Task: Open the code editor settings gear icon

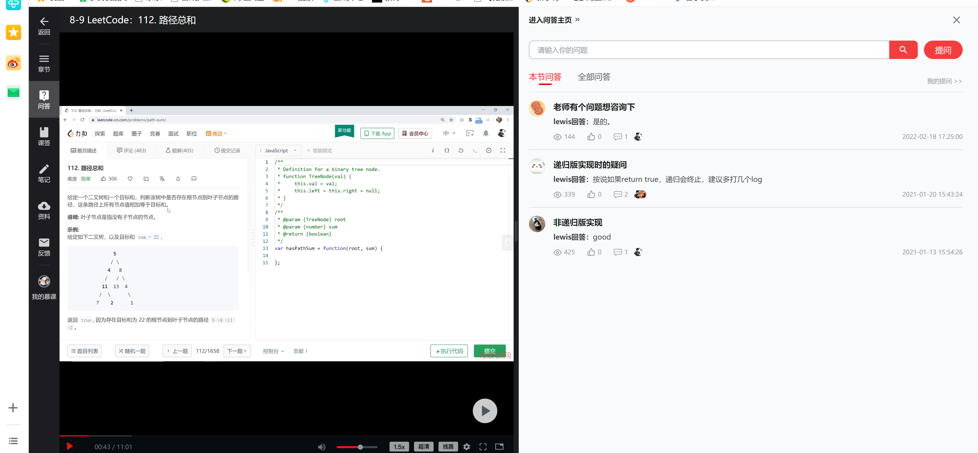Action: [489, 150]
